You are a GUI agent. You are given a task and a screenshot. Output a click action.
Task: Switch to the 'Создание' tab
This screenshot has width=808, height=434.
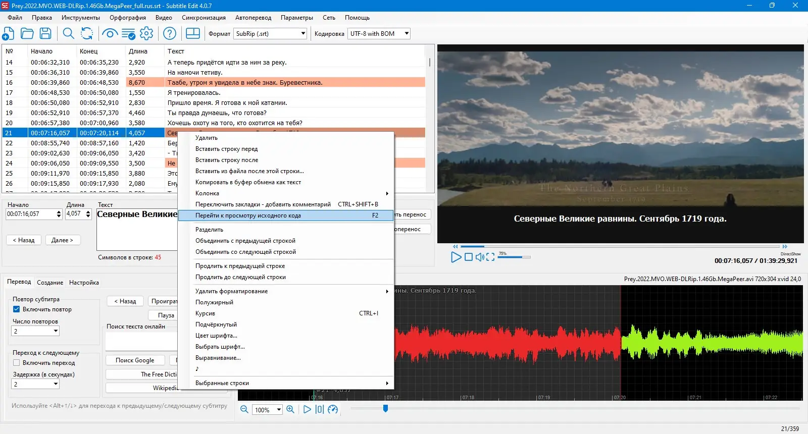50,283
